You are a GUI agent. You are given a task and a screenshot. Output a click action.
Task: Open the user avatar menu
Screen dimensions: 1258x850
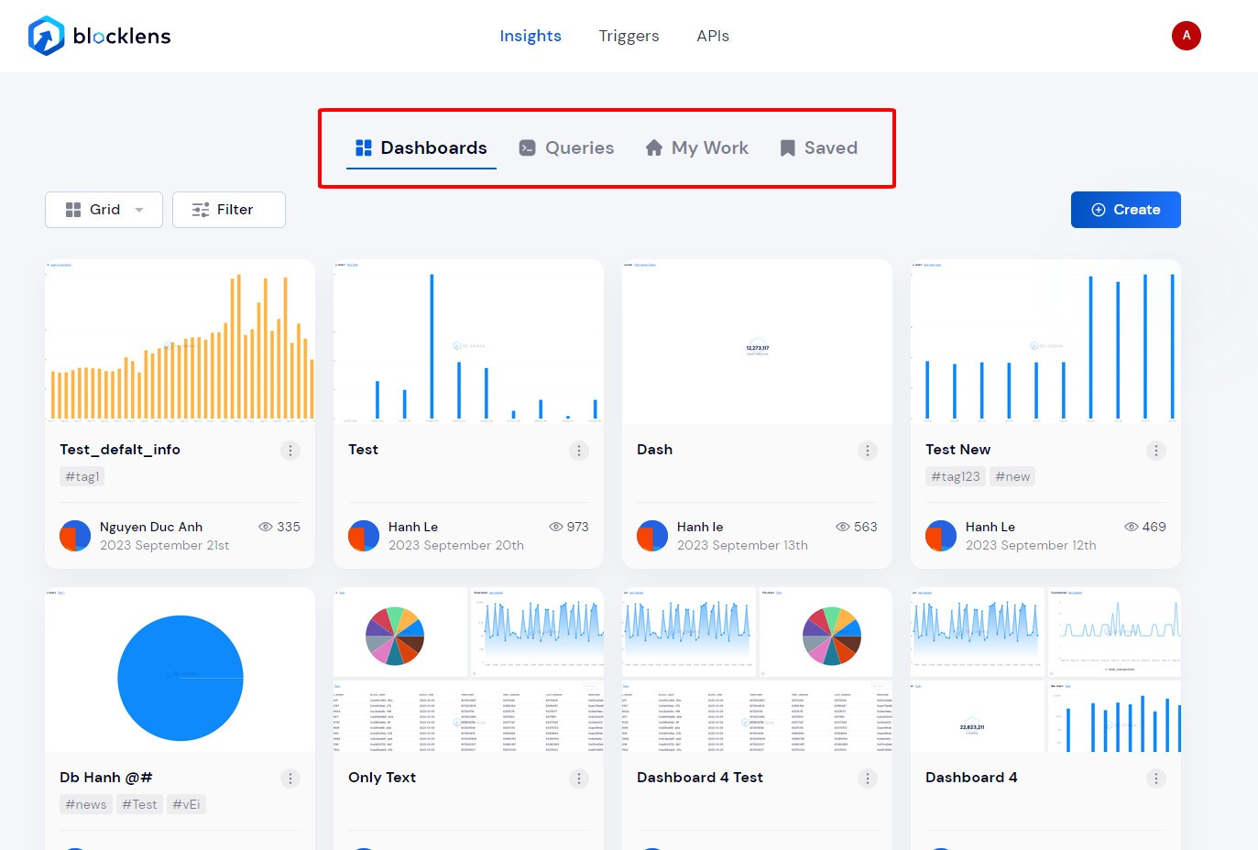point(1186,36)
